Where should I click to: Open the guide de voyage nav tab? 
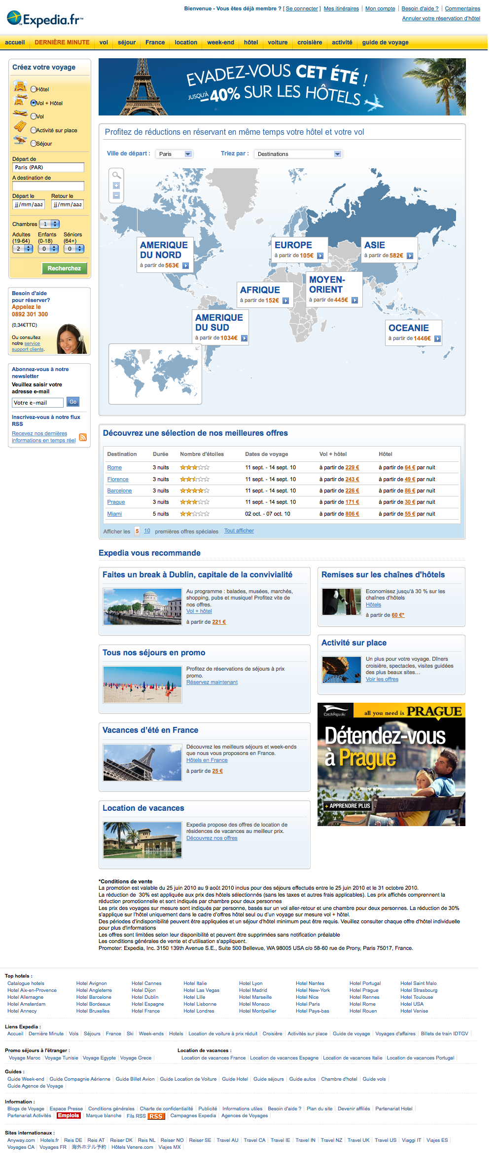(385, 42)
